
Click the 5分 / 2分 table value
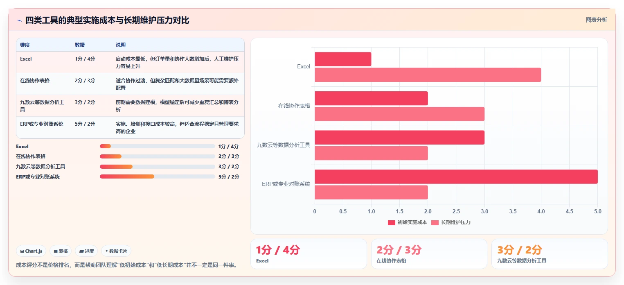coord(85,124)
